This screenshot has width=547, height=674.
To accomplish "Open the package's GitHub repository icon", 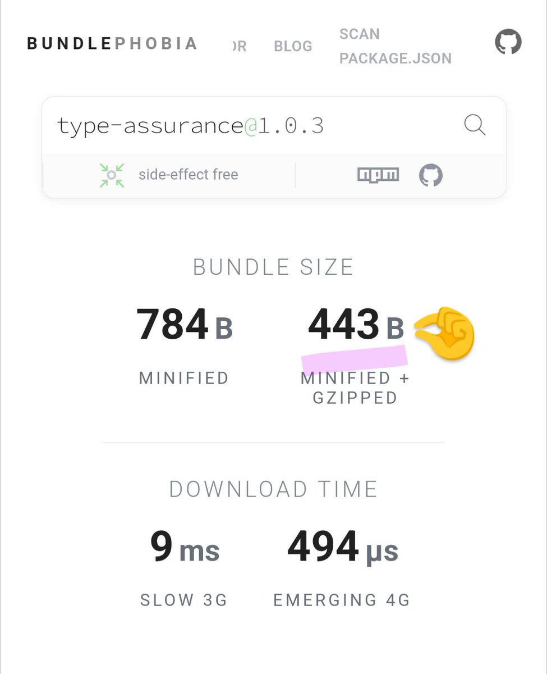I will [431, 175].
